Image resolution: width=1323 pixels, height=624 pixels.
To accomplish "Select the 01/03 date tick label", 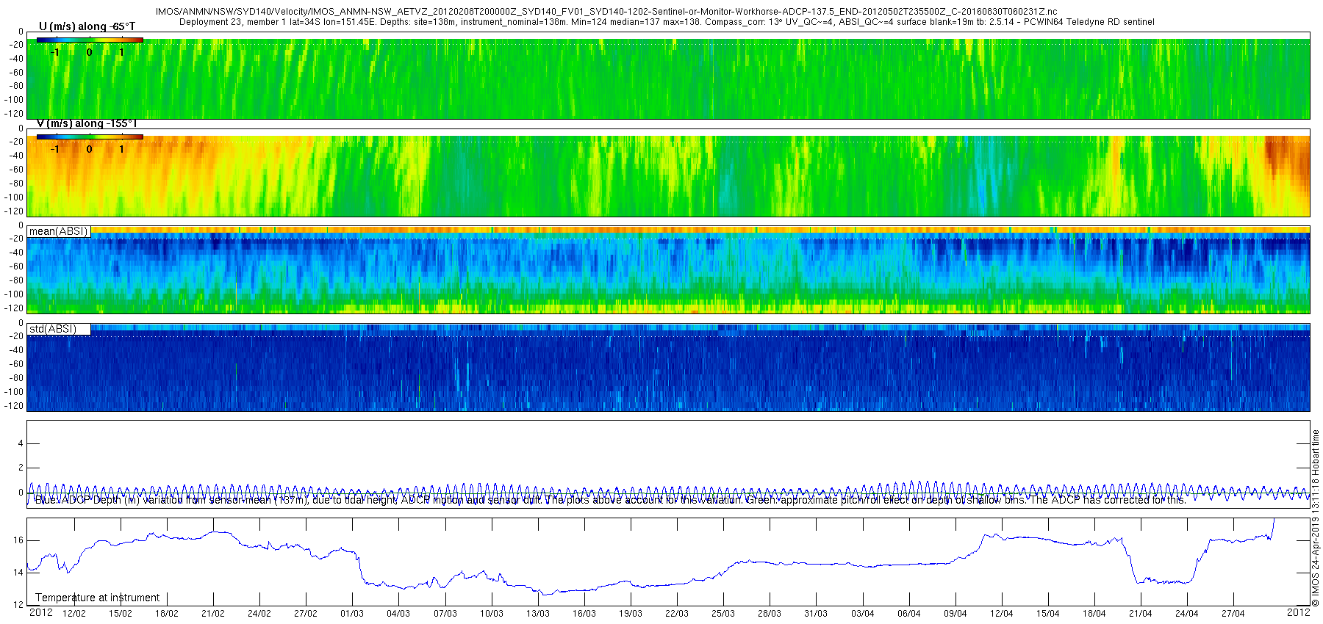I will (x=352, y=614).
